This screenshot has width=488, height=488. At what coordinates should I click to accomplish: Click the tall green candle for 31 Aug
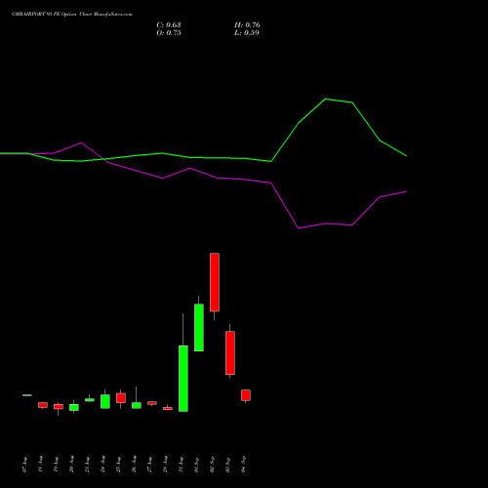pyautogui.click(x=183, y=379)
